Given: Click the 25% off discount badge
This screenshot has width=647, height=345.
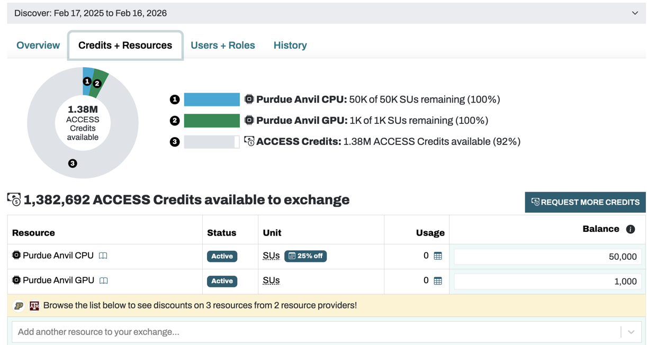Looking at the screenshot, I should pos(305,256).
